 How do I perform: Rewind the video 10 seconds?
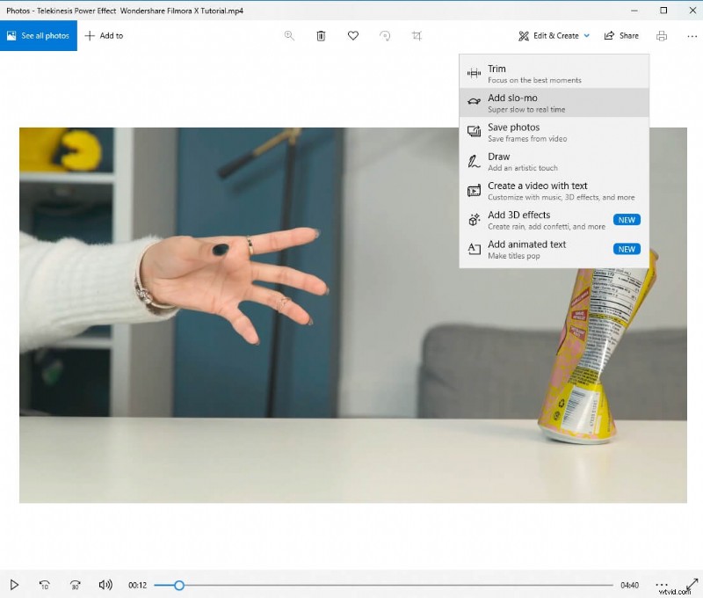tap(44, 584)
